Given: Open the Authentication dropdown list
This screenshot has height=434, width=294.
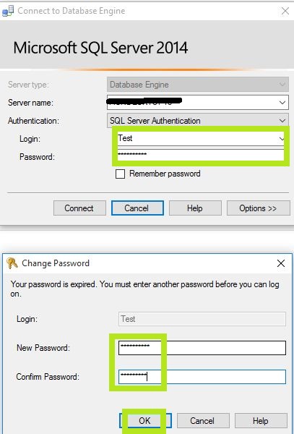Looking at the screenshot, I should pos(282,121).
